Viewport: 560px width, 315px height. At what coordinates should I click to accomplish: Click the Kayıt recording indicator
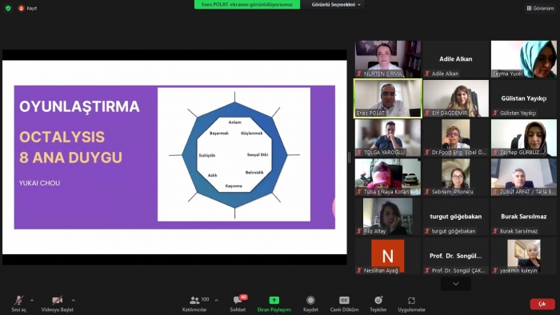tap(28, 8)
